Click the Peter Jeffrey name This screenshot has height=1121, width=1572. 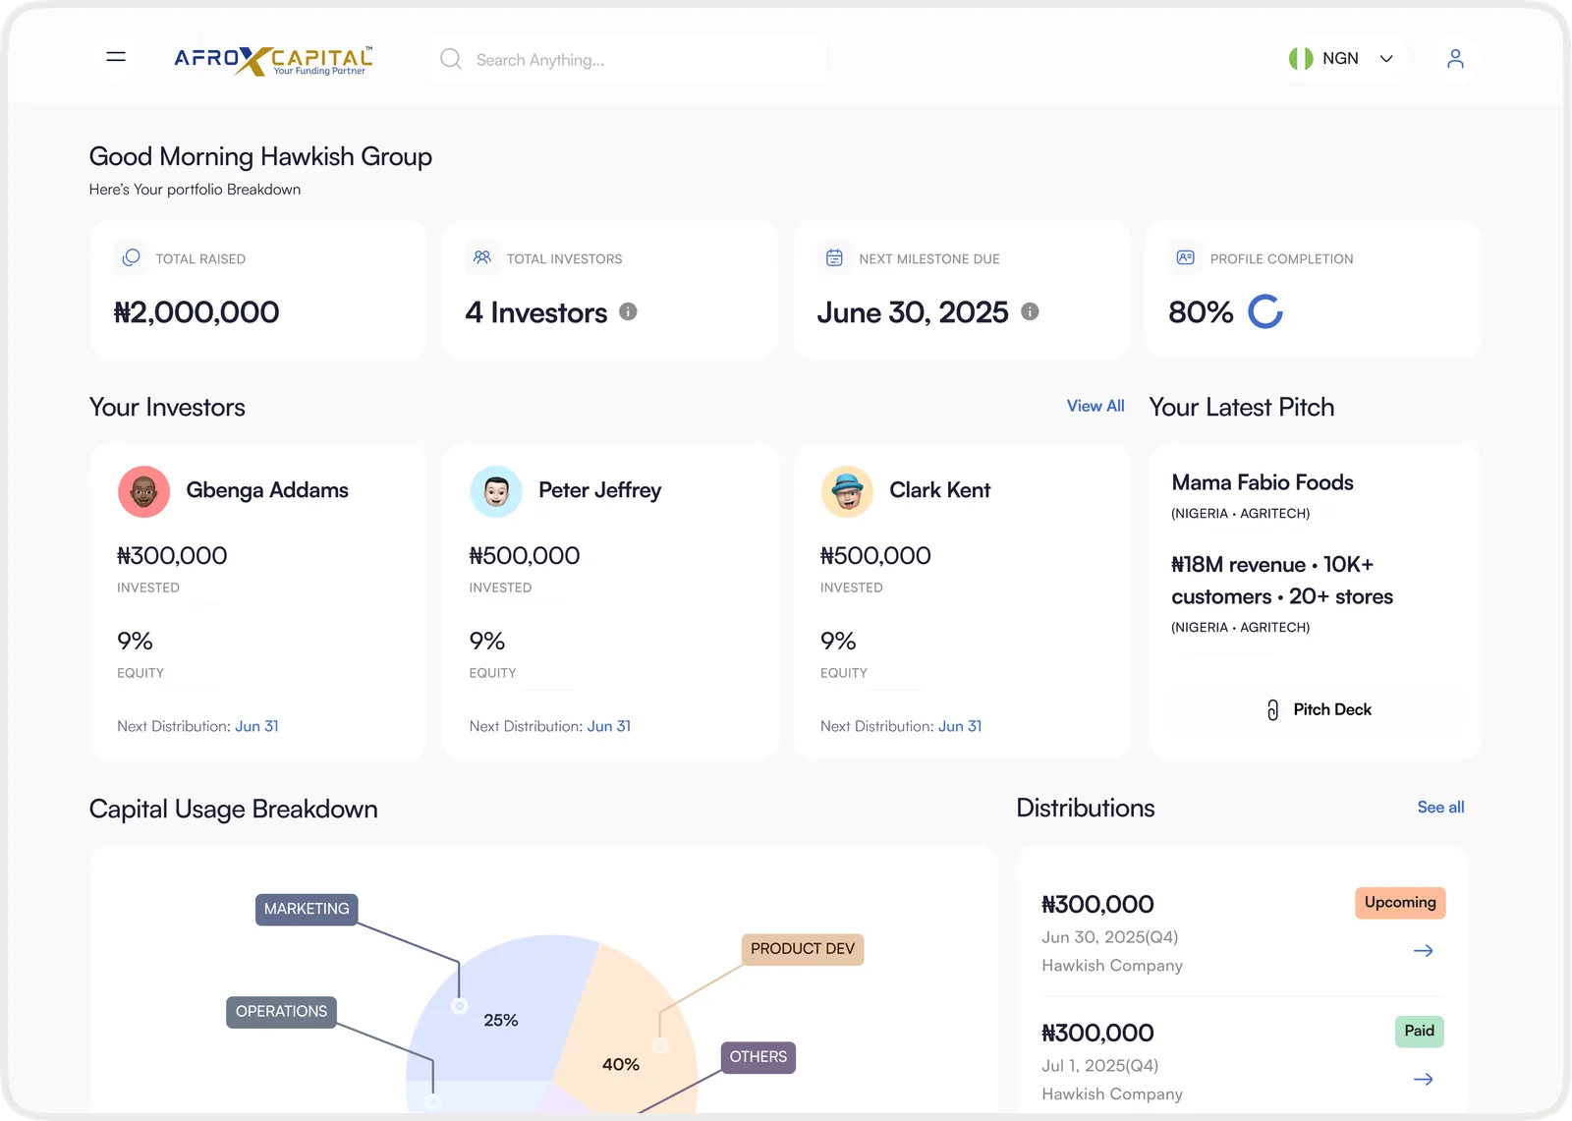pos(600,490)
